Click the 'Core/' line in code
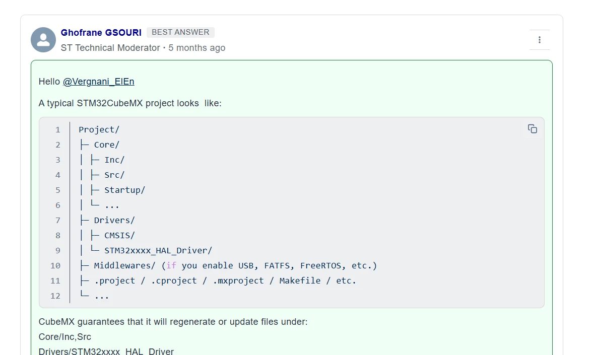This screenshot has height=355, width=593. point(99,145)
